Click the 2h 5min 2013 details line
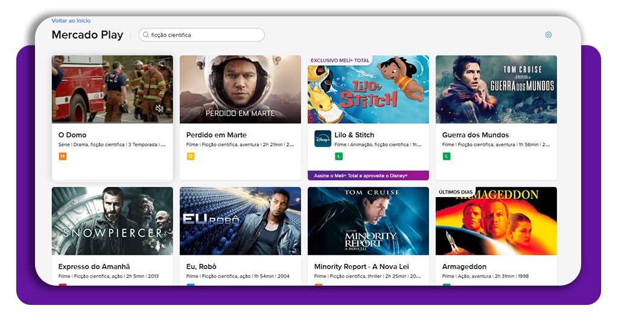 pos(109,276)
